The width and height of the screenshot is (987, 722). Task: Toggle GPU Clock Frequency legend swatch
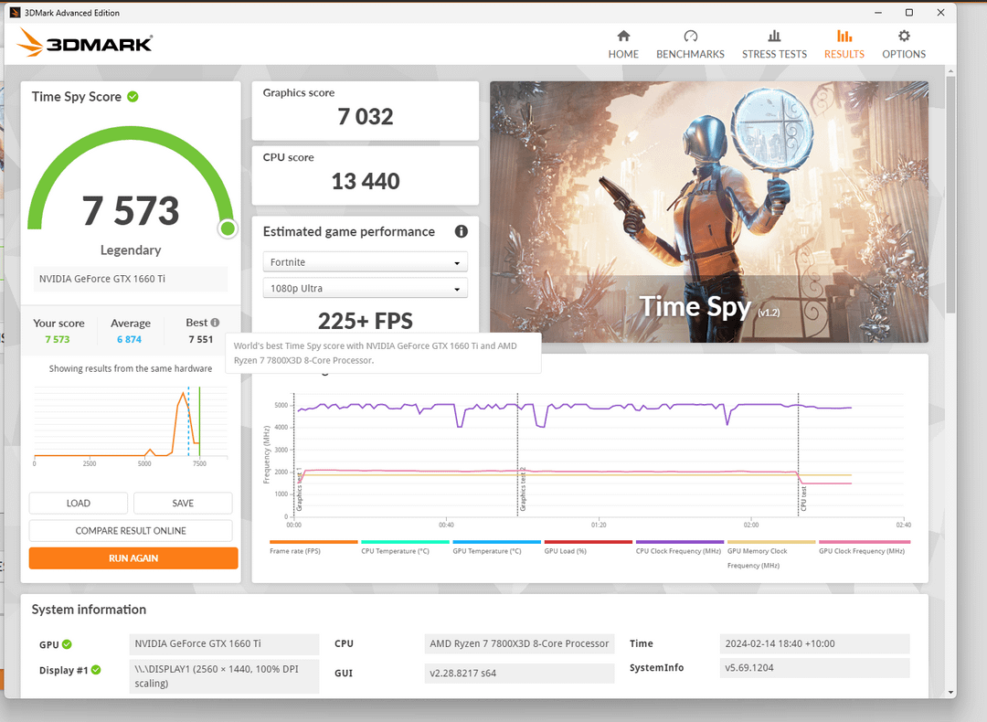tap(865, 542)
